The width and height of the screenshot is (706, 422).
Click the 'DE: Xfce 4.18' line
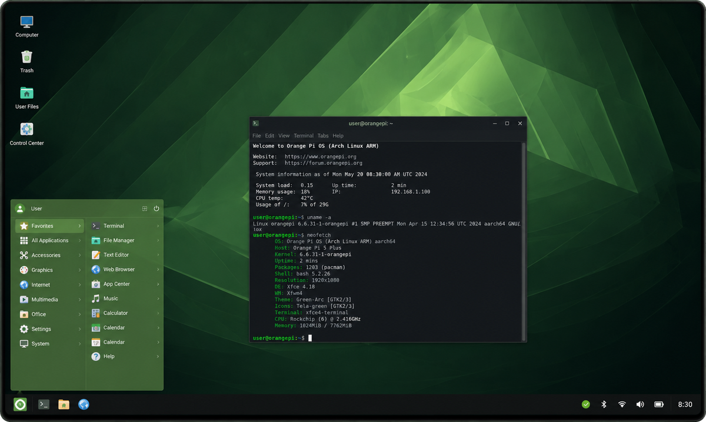tap(294, 287)
